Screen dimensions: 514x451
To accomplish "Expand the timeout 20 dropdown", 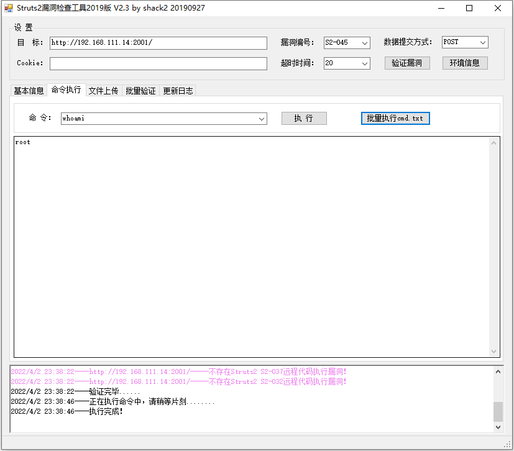I will (x=364, y=63).
